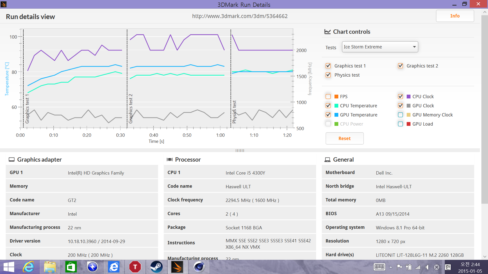Image resolution: width=488 pixels, height=274 pixels.
Task: Enable the FPS series checkbox
Action: coord(328,96)
